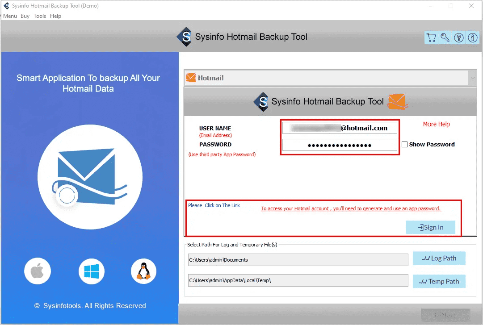Click the large mail backup illustration
The height and width of the screenshot is (325, 483).
click(90, 177)
